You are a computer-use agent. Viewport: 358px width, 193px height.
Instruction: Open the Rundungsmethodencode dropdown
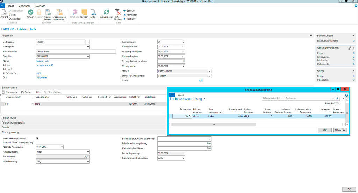tap(183, 158)
